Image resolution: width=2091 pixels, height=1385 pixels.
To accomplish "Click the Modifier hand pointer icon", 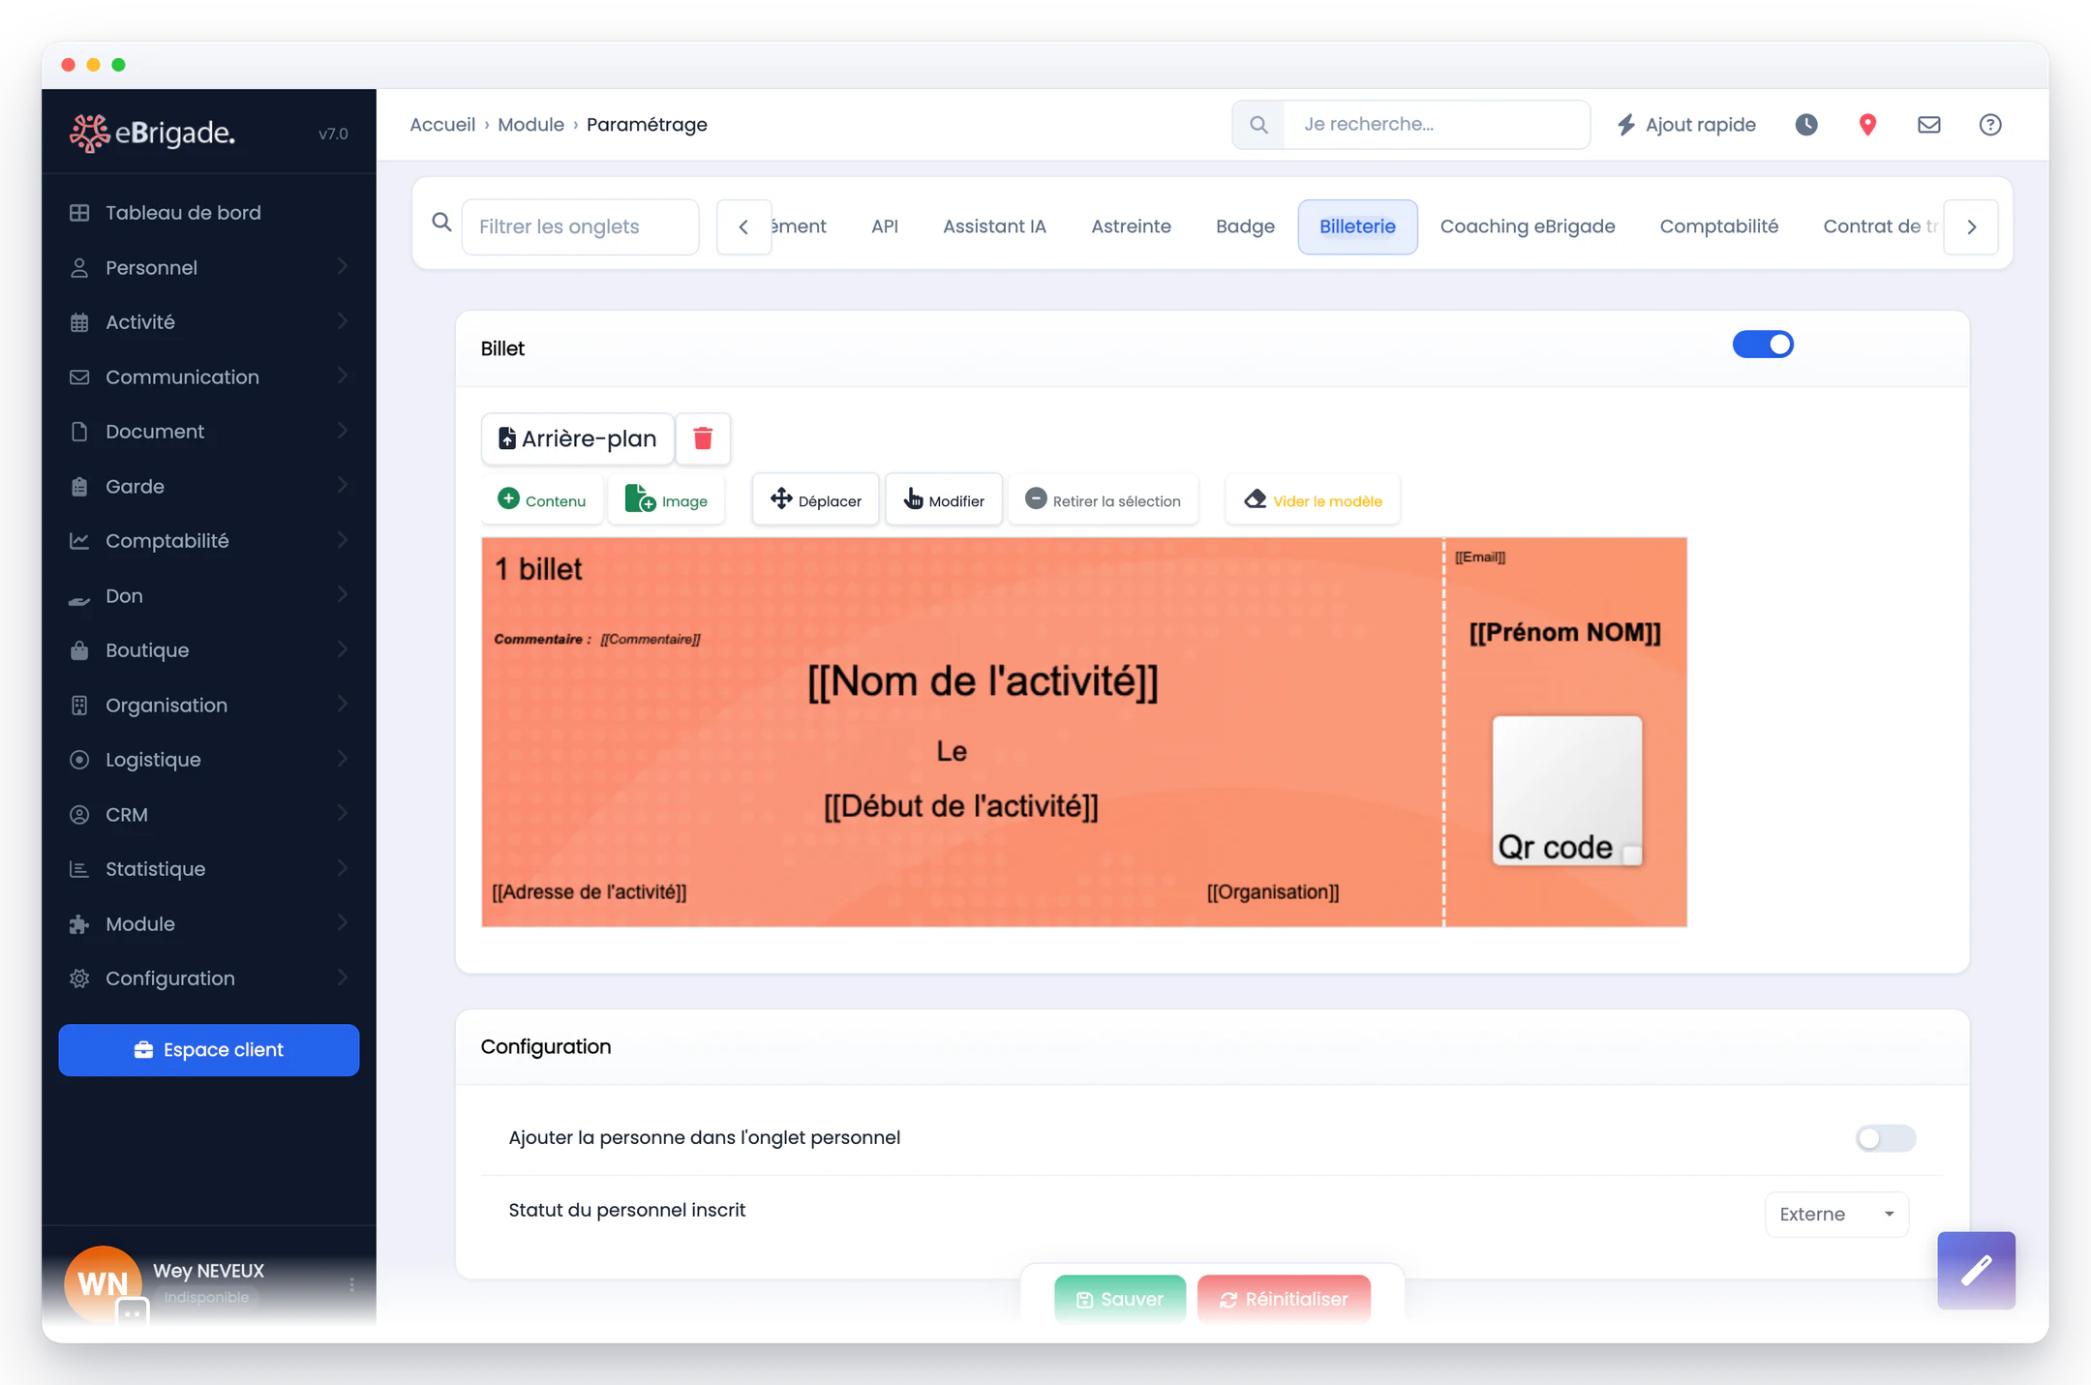I will [x=913, y=498].
